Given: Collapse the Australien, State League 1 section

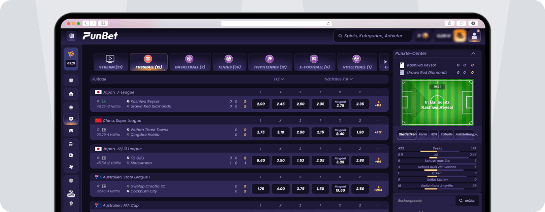Looking at the screenshot, I should click(x=378, y=177).
